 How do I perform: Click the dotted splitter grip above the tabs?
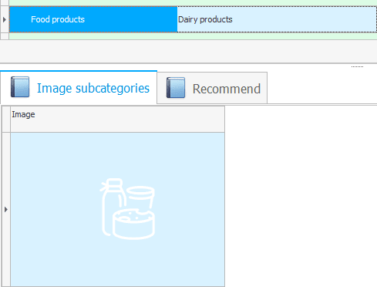coord(357,66)
